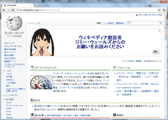Collapse the ヘルプ sidebar section
The width and height of the screenshot is (168, 120).
4,71
